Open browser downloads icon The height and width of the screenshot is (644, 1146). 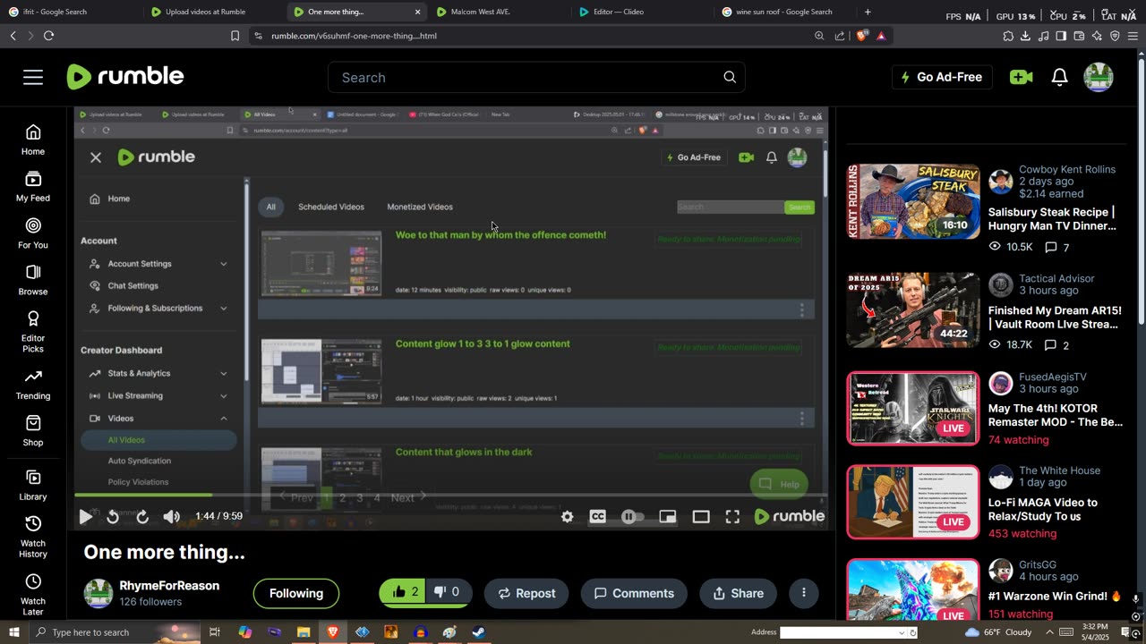(1025, 36)
